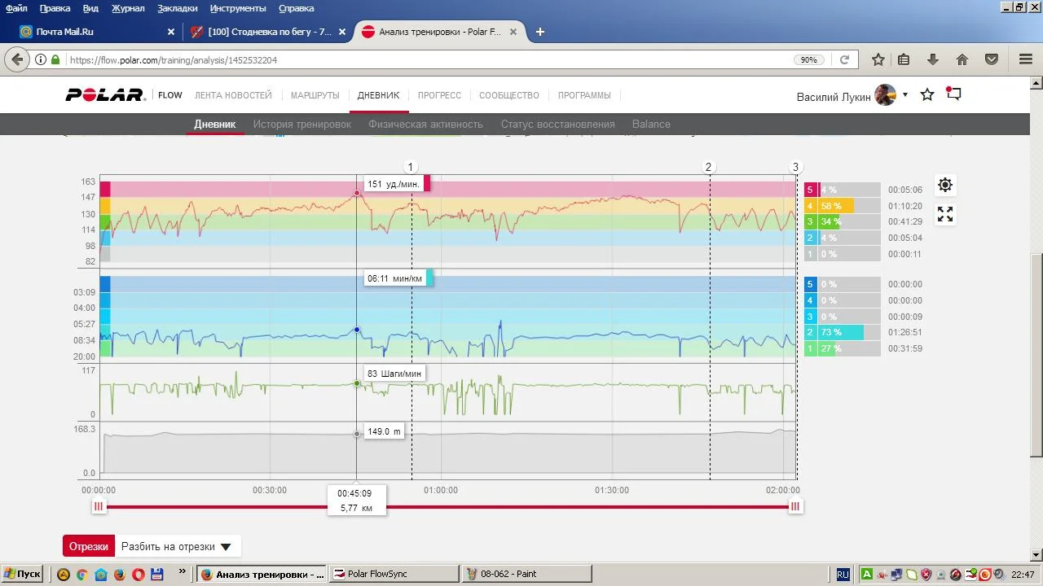Click the Отрезки button

coord(89,547)
